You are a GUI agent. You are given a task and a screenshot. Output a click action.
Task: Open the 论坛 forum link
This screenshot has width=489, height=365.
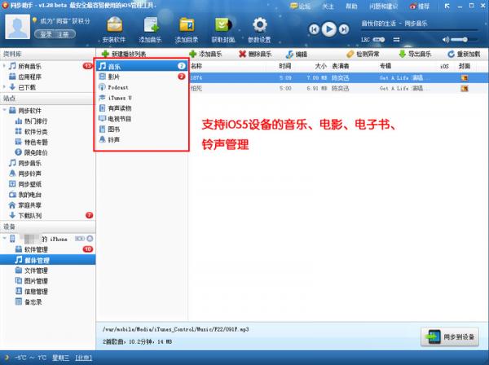(301, 7)
